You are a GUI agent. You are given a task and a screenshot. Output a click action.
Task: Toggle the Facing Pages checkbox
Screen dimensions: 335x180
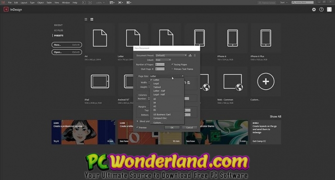click(172, 64)
